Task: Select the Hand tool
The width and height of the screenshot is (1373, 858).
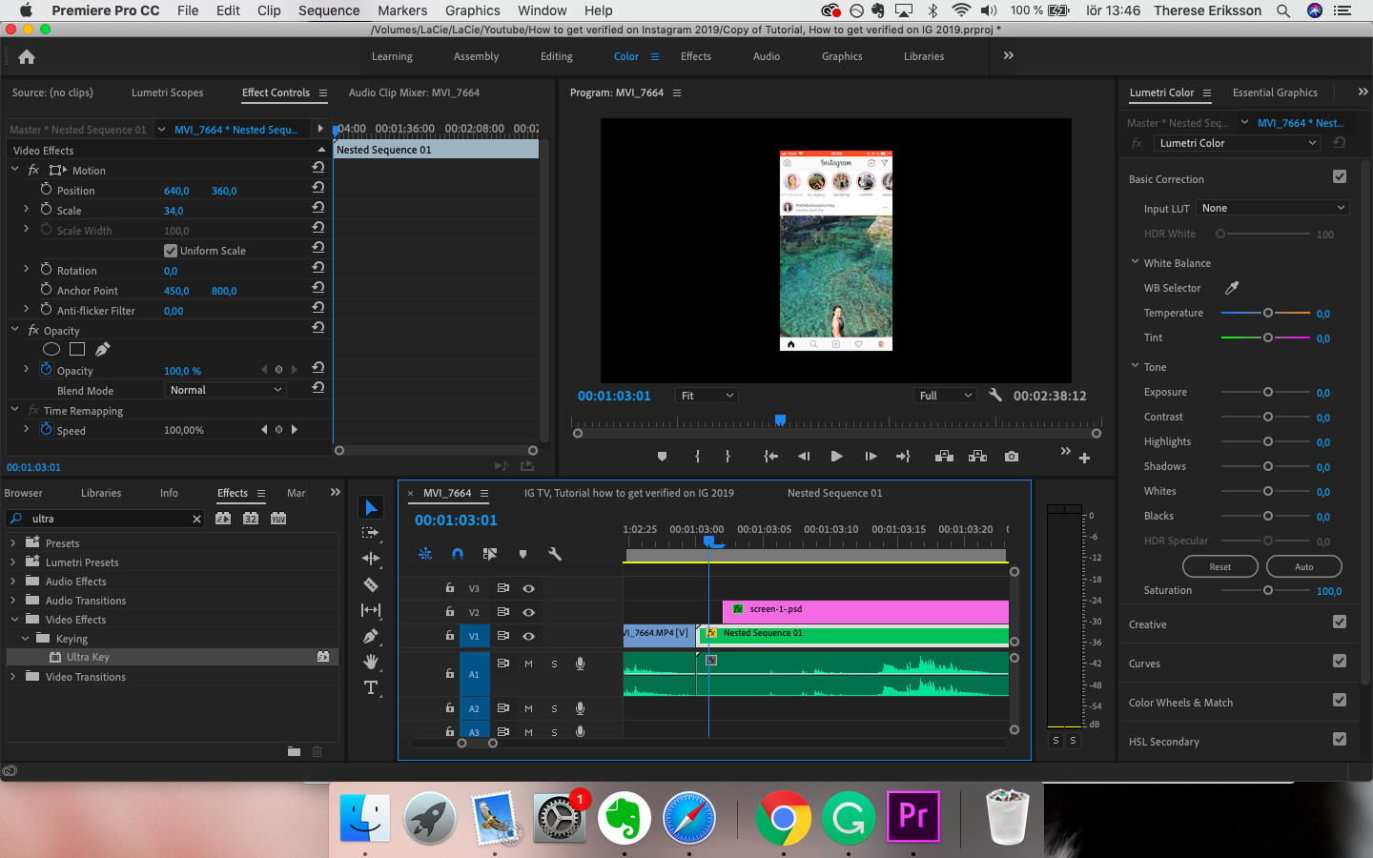Action: (371, 662)
